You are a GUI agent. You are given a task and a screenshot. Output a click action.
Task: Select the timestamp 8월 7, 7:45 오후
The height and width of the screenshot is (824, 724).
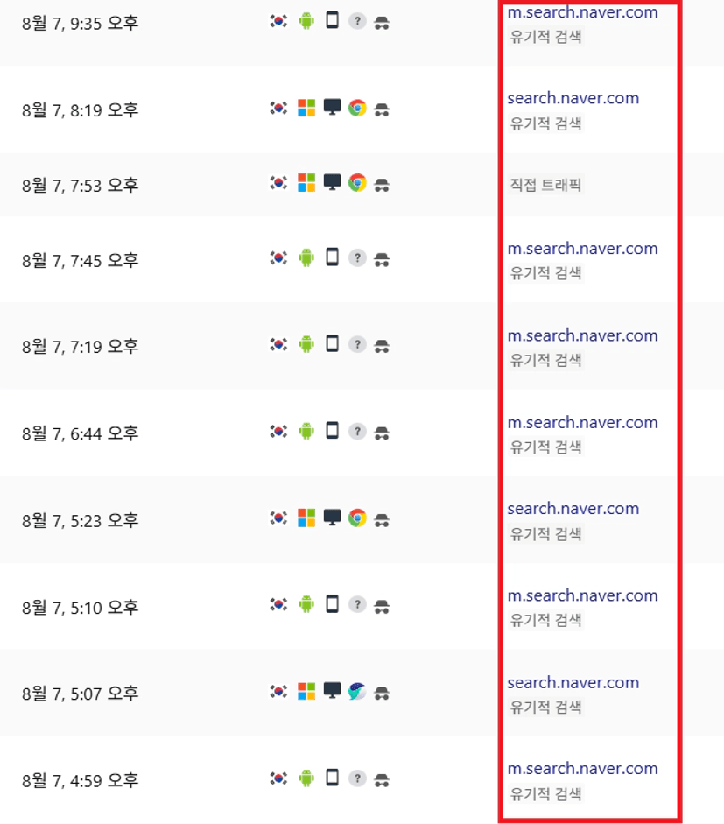[x=80, y=260]
